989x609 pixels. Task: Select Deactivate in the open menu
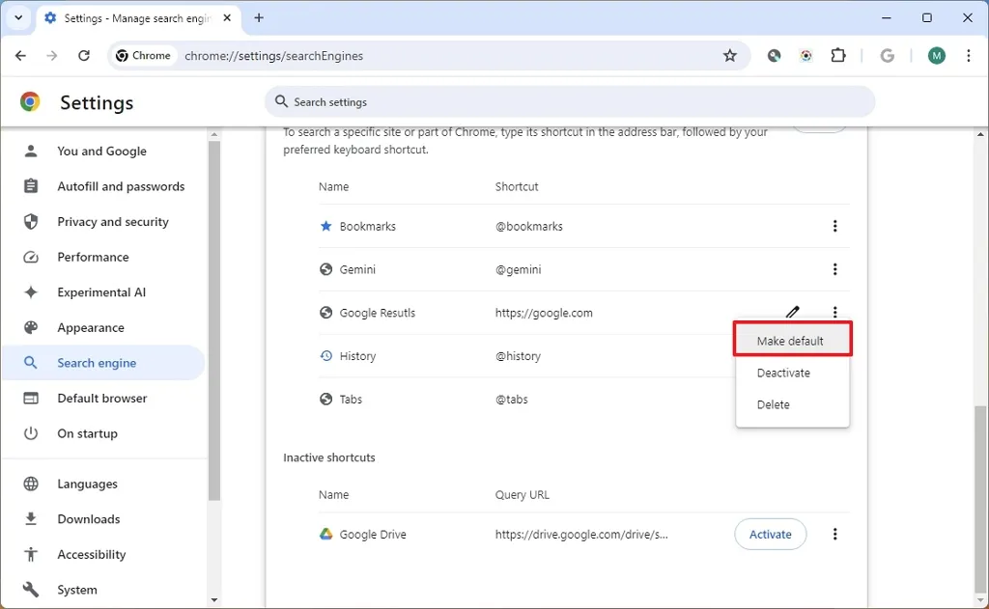(x=783, y=373)
